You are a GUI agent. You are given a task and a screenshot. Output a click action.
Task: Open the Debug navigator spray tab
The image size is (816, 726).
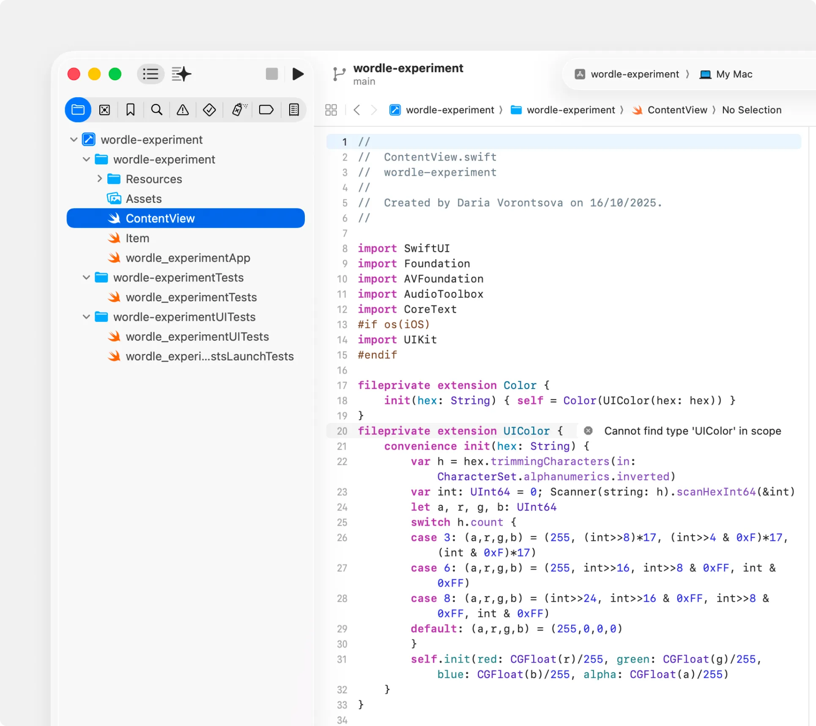click(239, 110)
